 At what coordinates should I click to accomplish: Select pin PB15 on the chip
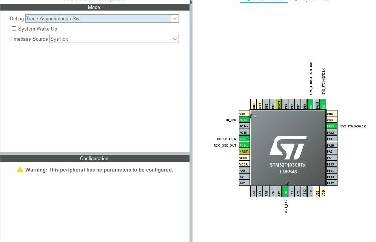coord(332,164)
